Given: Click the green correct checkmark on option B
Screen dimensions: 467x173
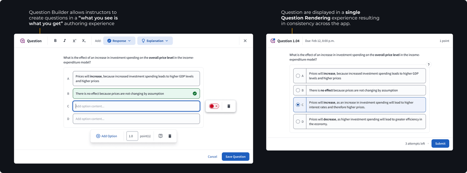Looking at the screenshot, I should click(x=195, y=93).
